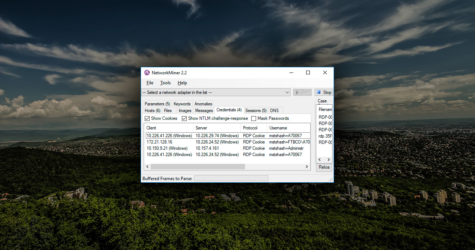Open the Tools menu

(165, 82)
